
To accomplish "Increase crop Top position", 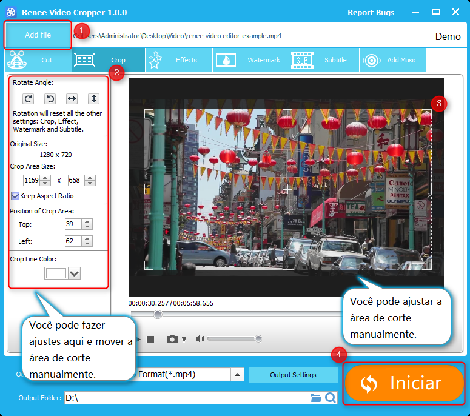I will pyautogui.click(x=87, y=221).
